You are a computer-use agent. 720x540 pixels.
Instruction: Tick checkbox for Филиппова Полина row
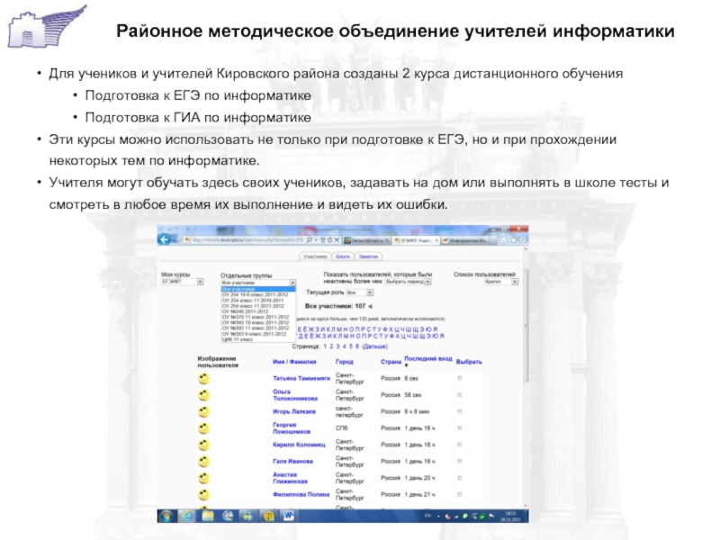[460, 494]
